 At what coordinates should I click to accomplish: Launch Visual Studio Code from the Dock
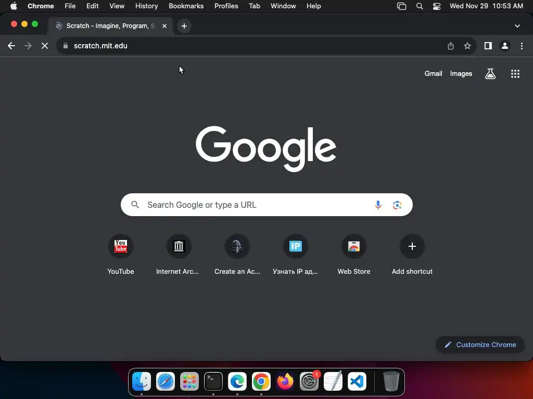pyautogui.click(x=357, y=381)
